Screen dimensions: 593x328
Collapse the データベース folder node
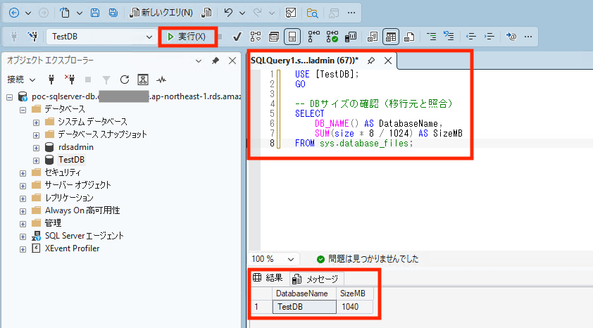[23, 110]
